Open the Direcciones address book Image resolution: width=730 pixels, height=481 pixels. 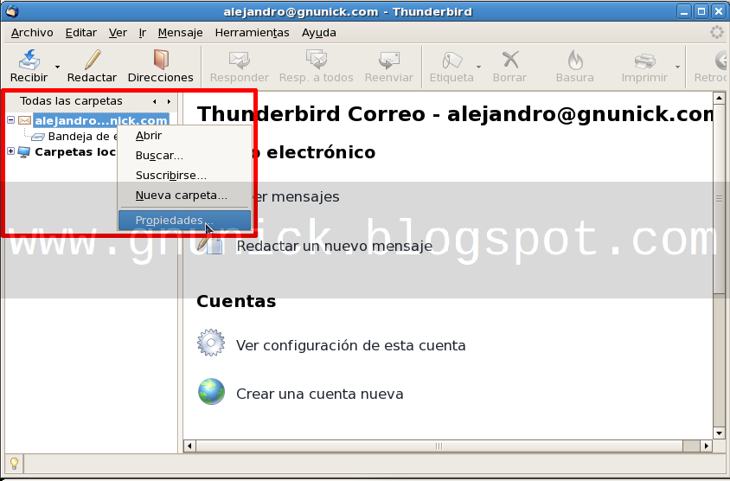pos(161,66)
